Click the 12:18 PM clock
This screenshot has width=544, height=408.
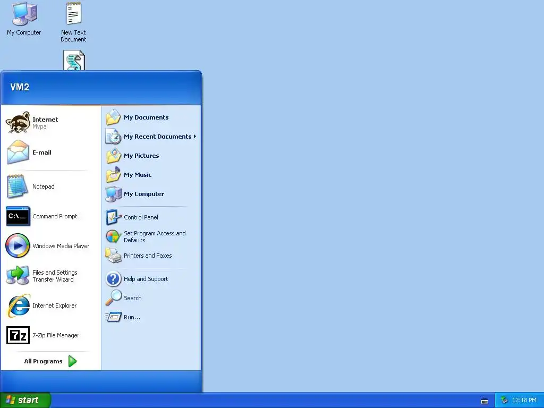click(x=524, y=401)
